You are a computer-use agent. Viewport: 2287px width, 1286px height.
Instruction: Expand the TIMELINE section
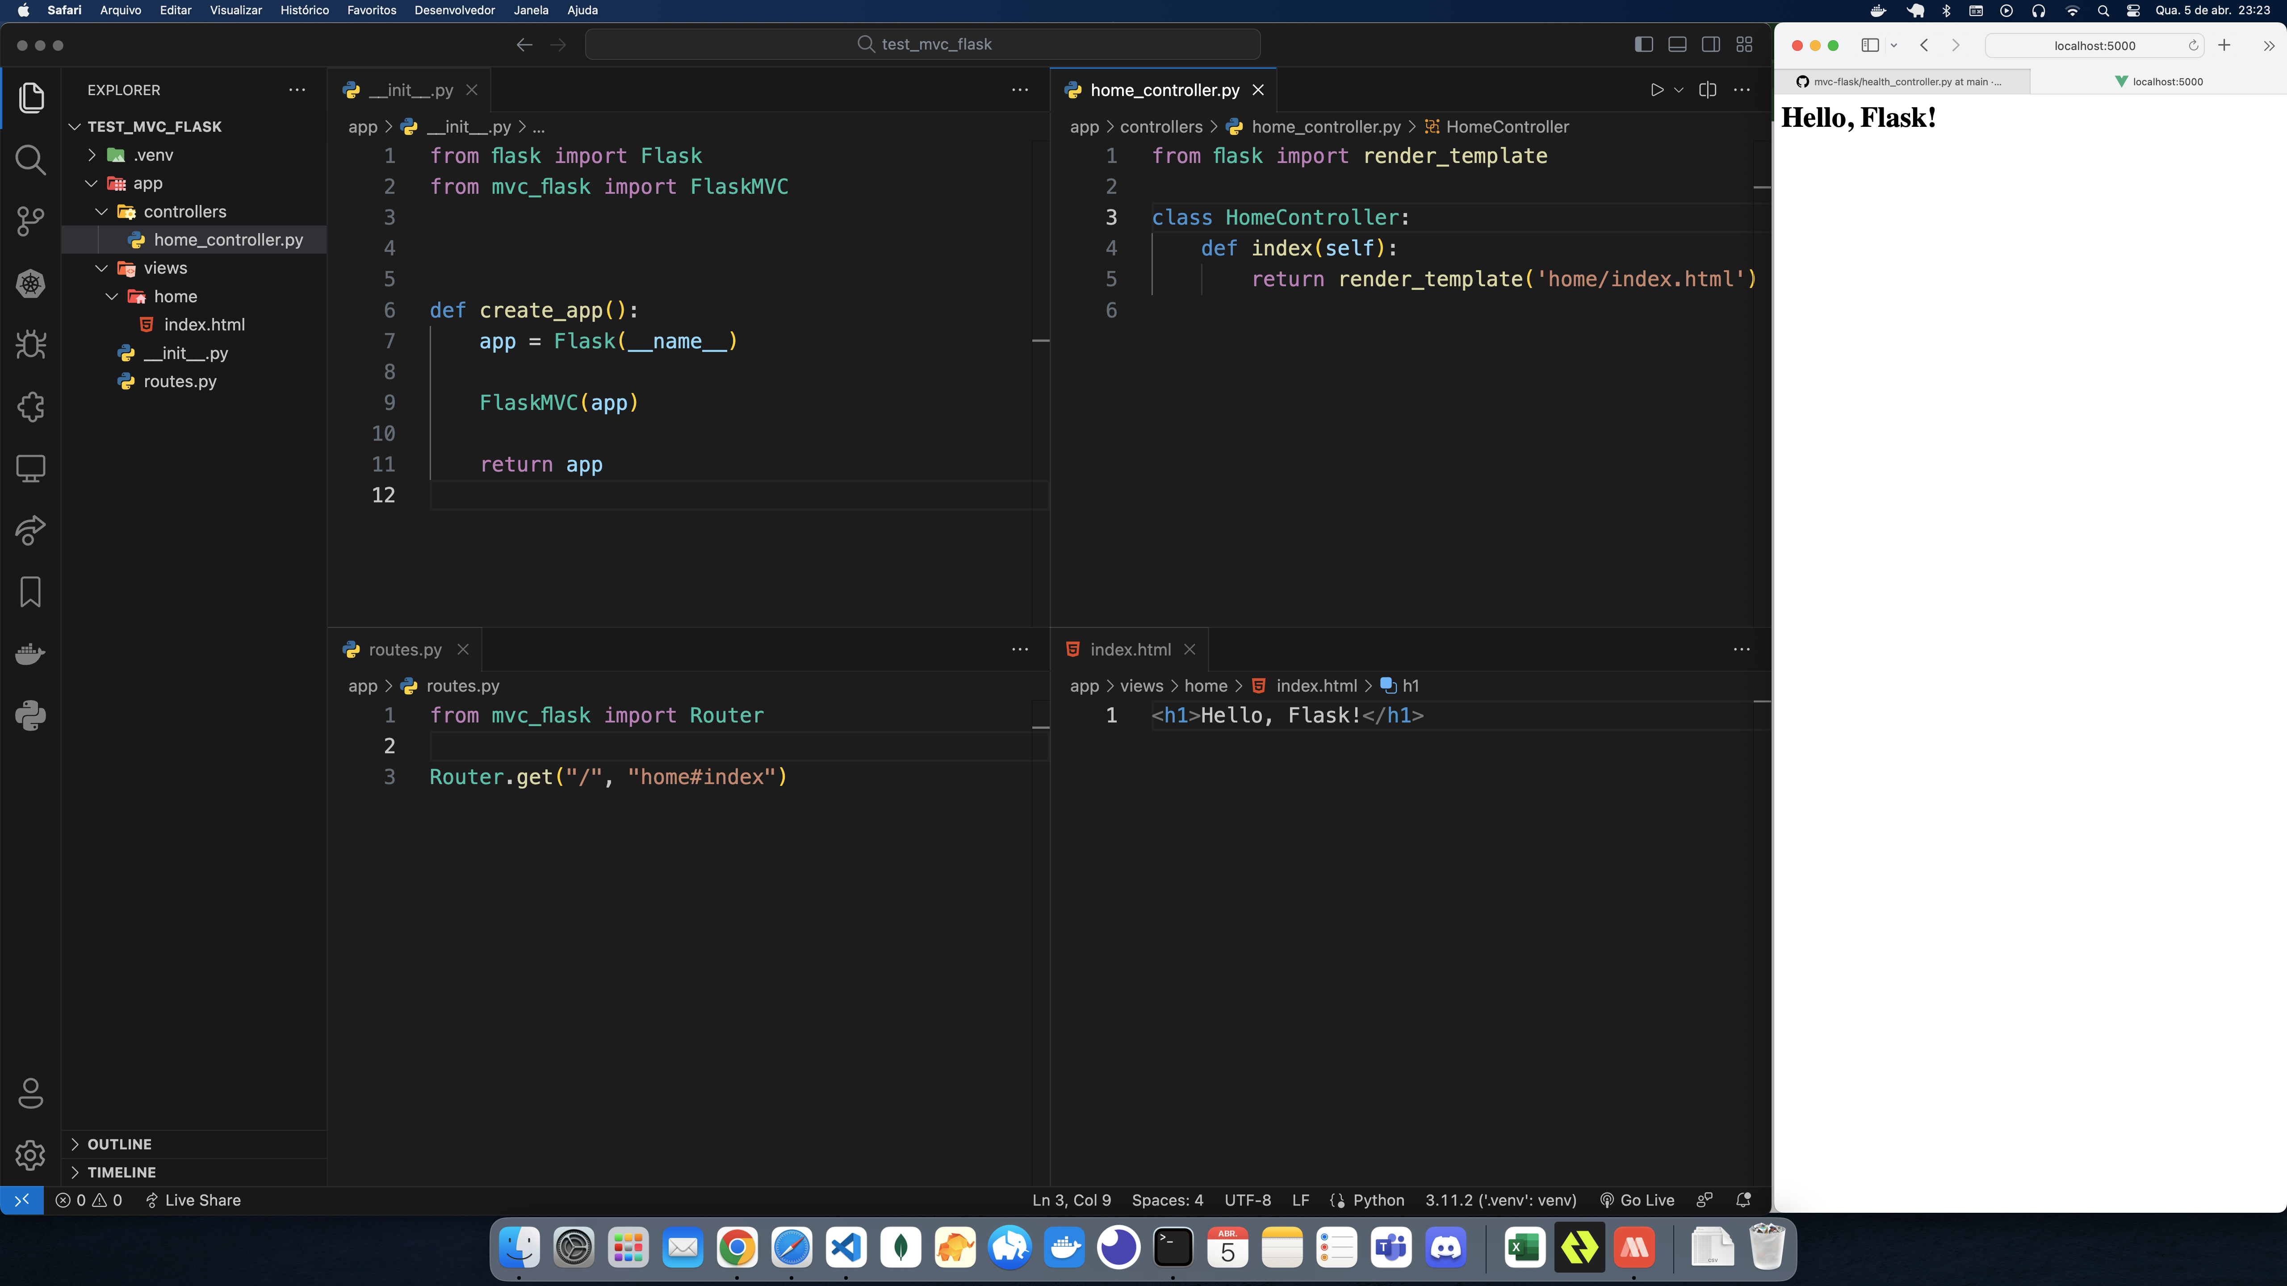pyautogui.click(x=121, y=1173)
